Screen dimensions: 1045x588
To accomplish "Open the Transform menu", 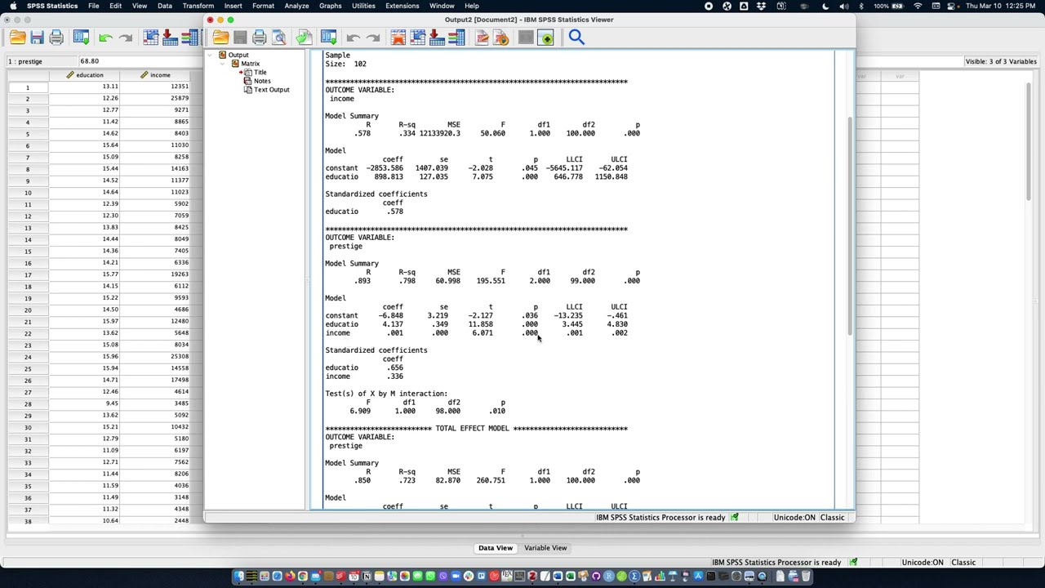I will click(198, 6).
